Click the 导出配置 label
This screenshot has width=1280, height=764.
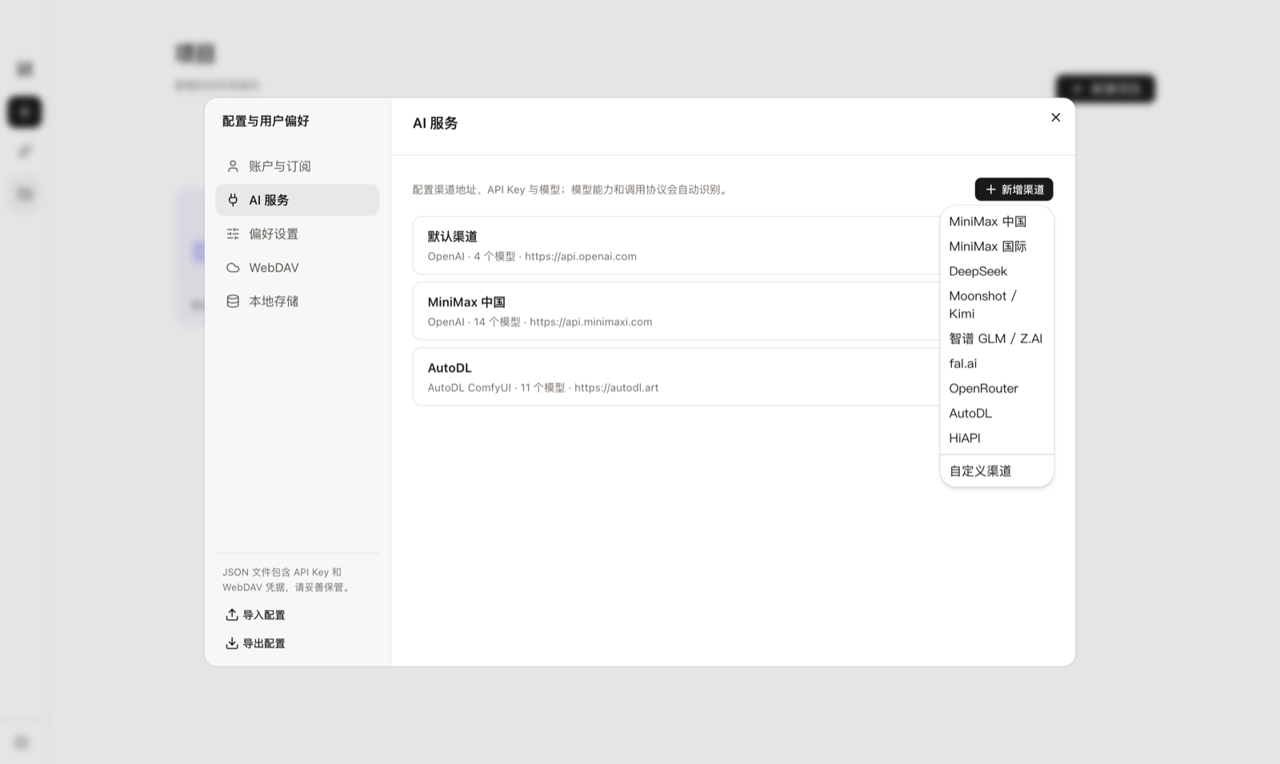click(264, 644)
